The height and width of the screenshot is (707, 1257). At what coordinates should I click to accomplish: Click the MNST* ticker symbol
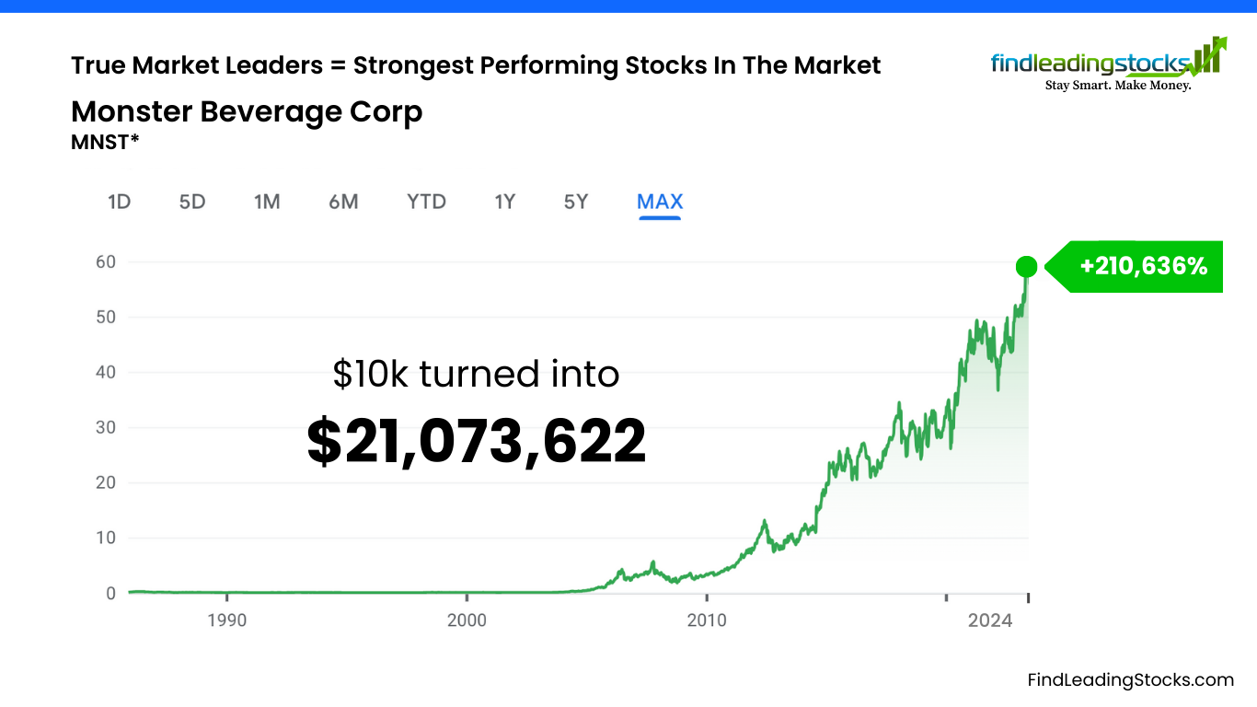click(105, 142)
